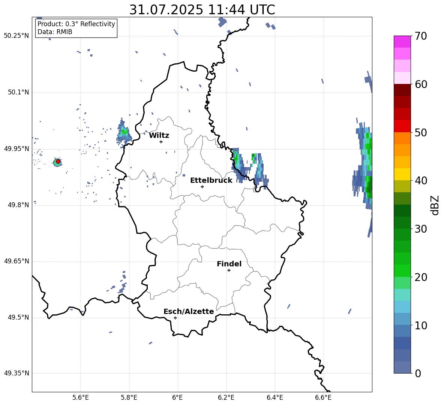The width and height of the screenshot is (444, 405).
Task: Click the dBZ colorbar axis label
Action: click(x=435, y=205)
